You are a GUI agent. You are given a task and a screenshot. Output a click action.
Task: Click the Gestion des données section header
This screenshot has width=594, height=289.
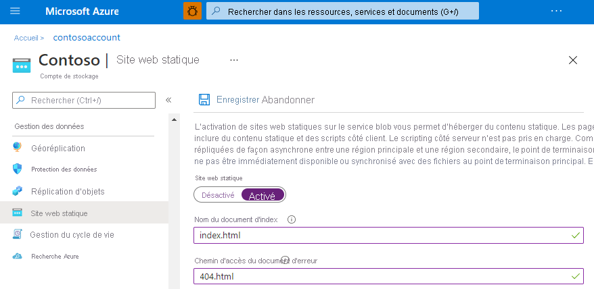click(x=49, y=126)
